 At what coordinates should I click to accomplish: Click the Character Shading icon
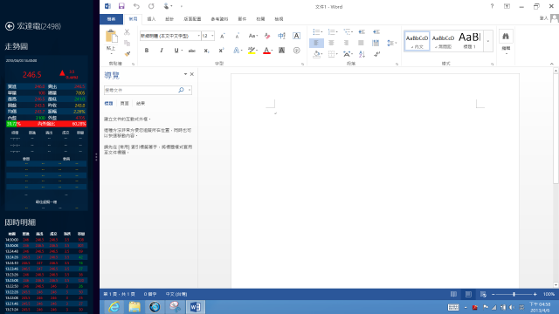(281, 51)
